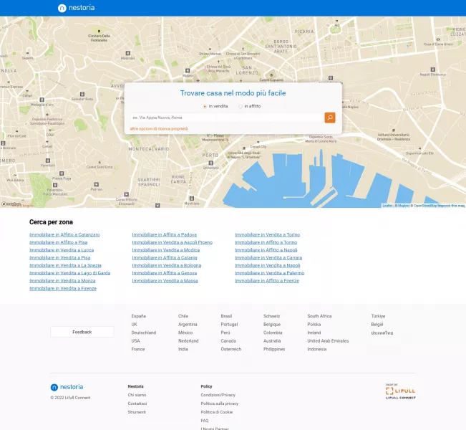466x430 pixels.
Task: Open Immobiliare in Affitto a Genova
Action: 165,273
